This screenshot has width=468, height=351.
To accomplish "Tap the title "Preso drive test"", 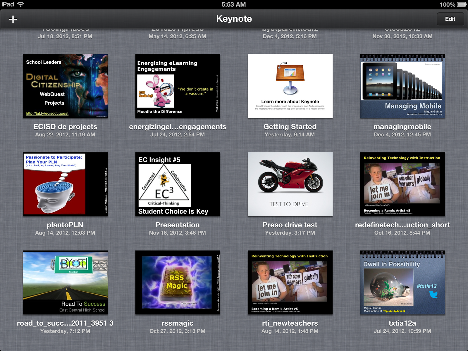I will [x=290, y=225].
